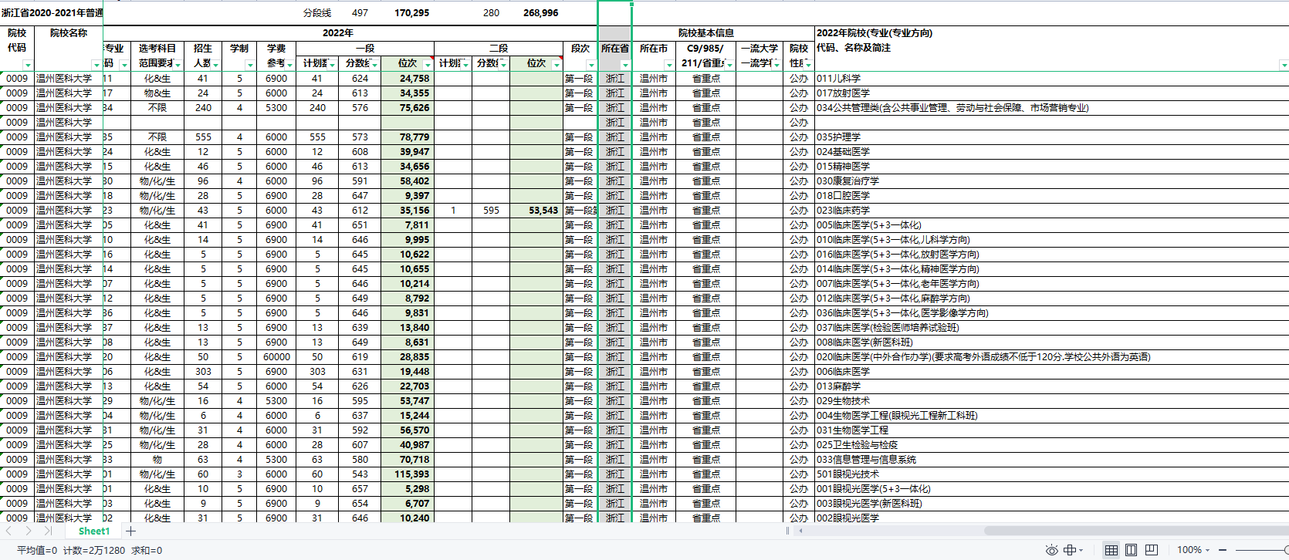
Task: Select the 011儿科学 major cell
Action: point(1051,79)
